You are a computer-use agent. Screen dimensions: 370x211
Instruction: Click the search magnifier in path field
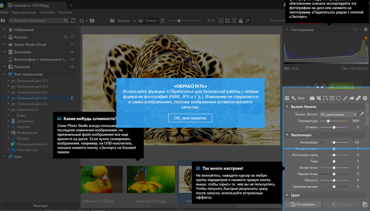pyautogui.click(x=66, y=21)
